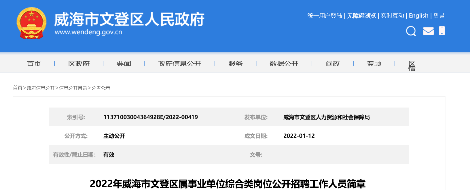Click 政府信息公开 in breadcrumb trail

click(41, 88)
